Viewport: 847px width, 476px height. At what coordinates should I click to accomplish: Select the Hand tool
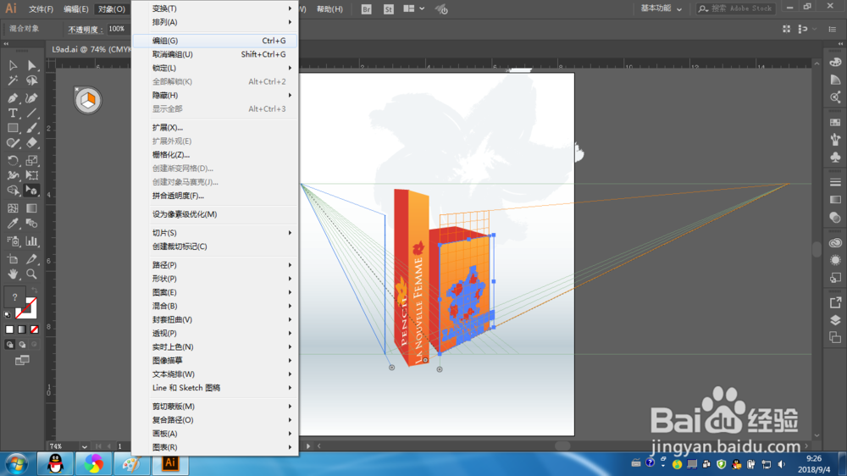pyautogui.click(x=13, y=274)
